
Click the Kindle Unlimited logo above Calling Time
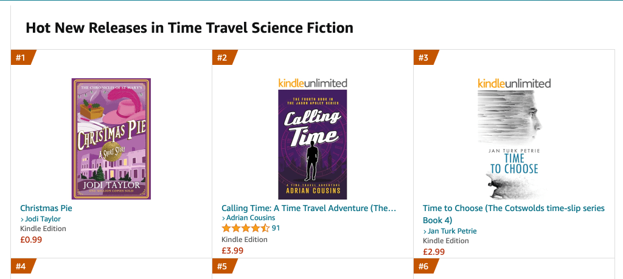click(x=312, y=83)
